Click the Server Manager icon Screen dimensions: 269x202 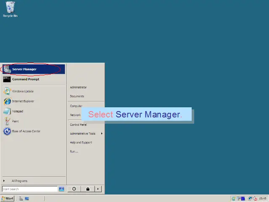(x=7, y=69)
